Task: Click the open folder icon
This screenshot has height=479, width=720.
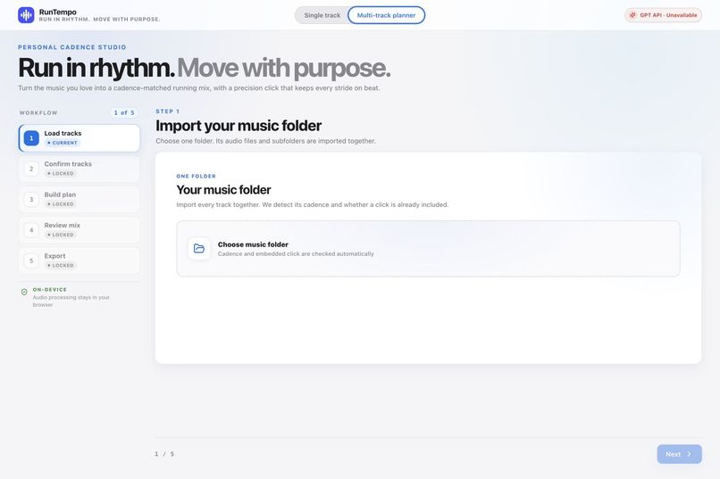Action: pyautogui.click(x=199, y=249)
